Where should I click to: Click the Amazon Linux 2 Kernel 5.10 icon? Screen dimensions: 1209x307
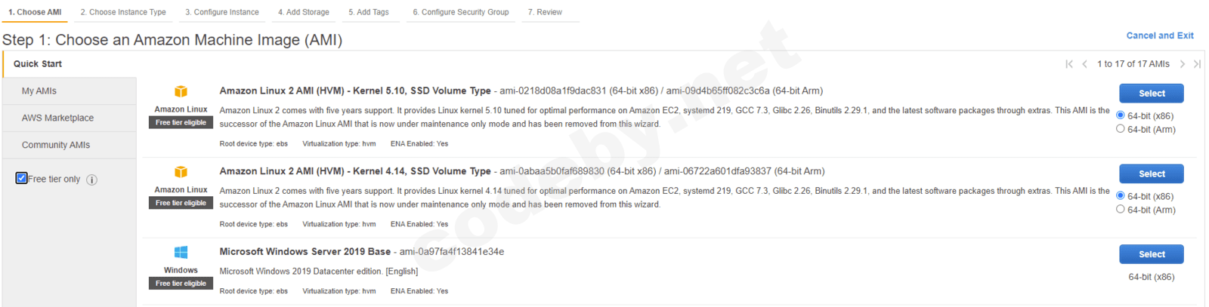(181, 91)
